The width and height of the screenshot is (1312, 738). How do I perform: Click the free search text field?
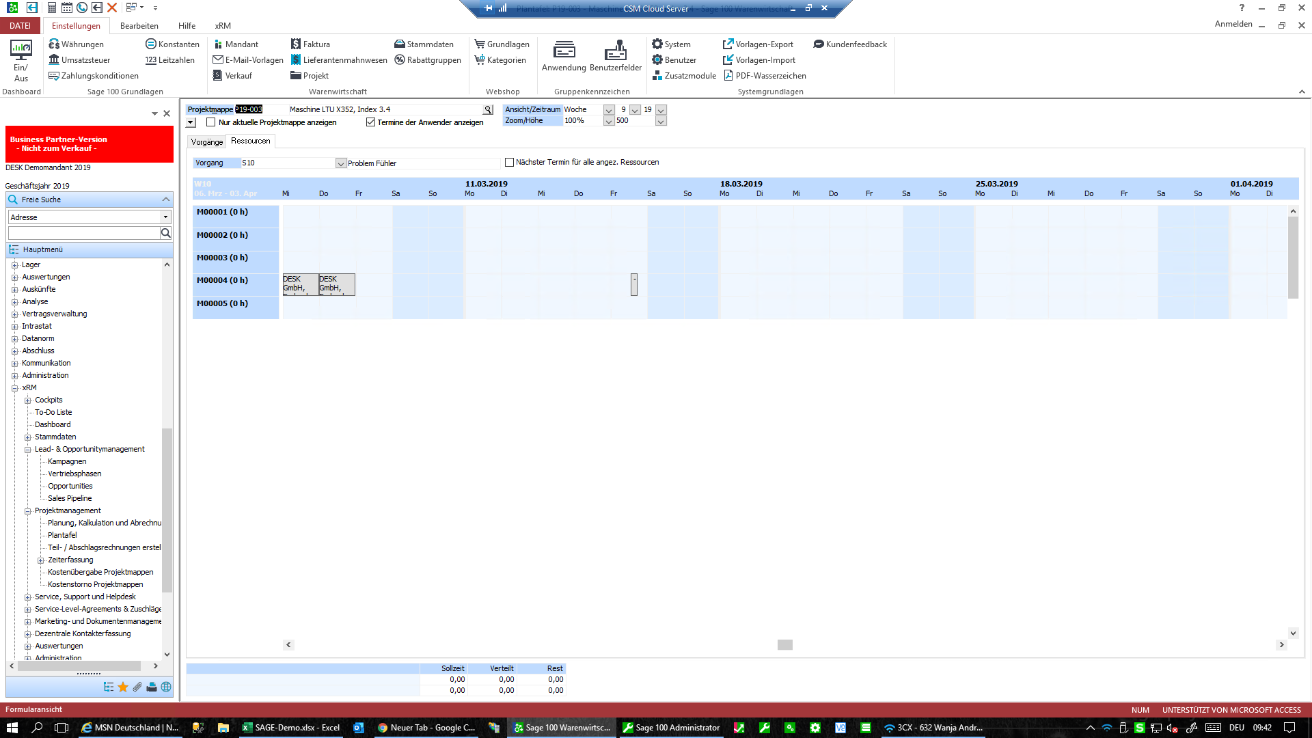[84, 233]
